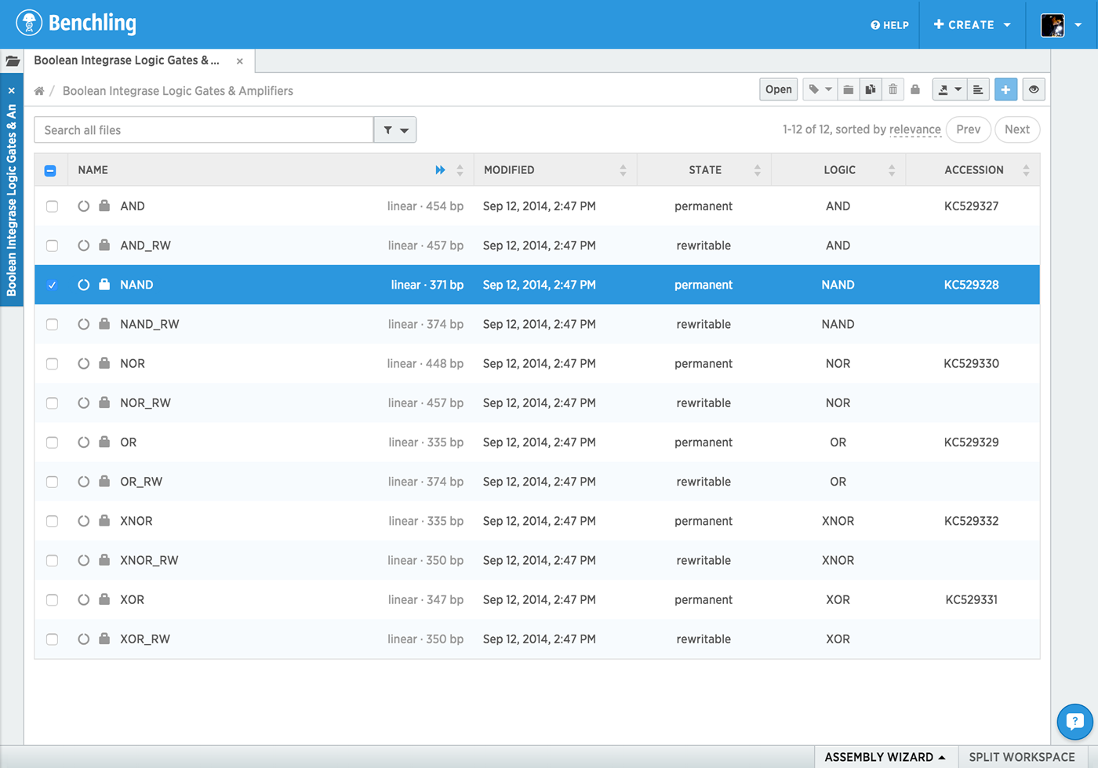Screen dimensions: 1098x768
Task: Delete selection using the trash icon
Action: pos(893,89)
